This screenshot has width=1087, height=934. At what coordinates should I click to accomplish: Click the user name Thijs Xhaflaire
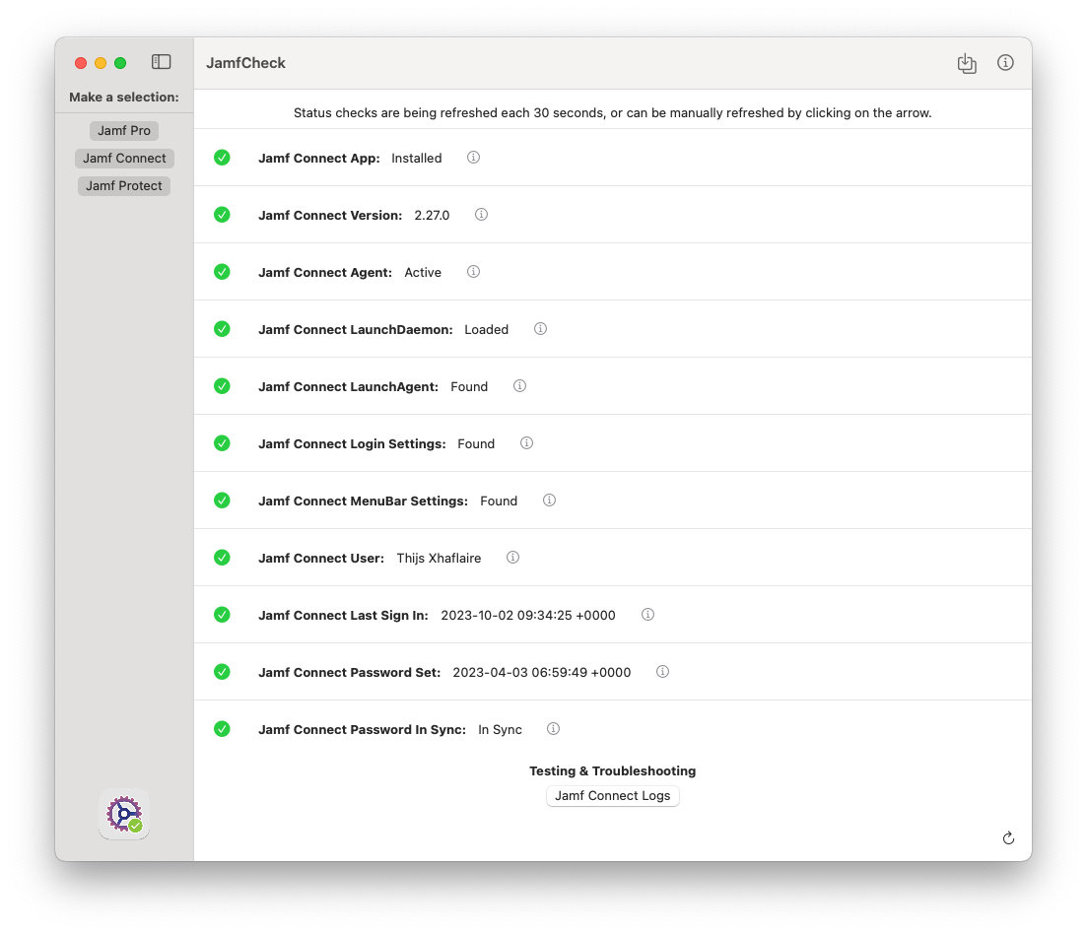pyautogui.click(x=439, y=559)
